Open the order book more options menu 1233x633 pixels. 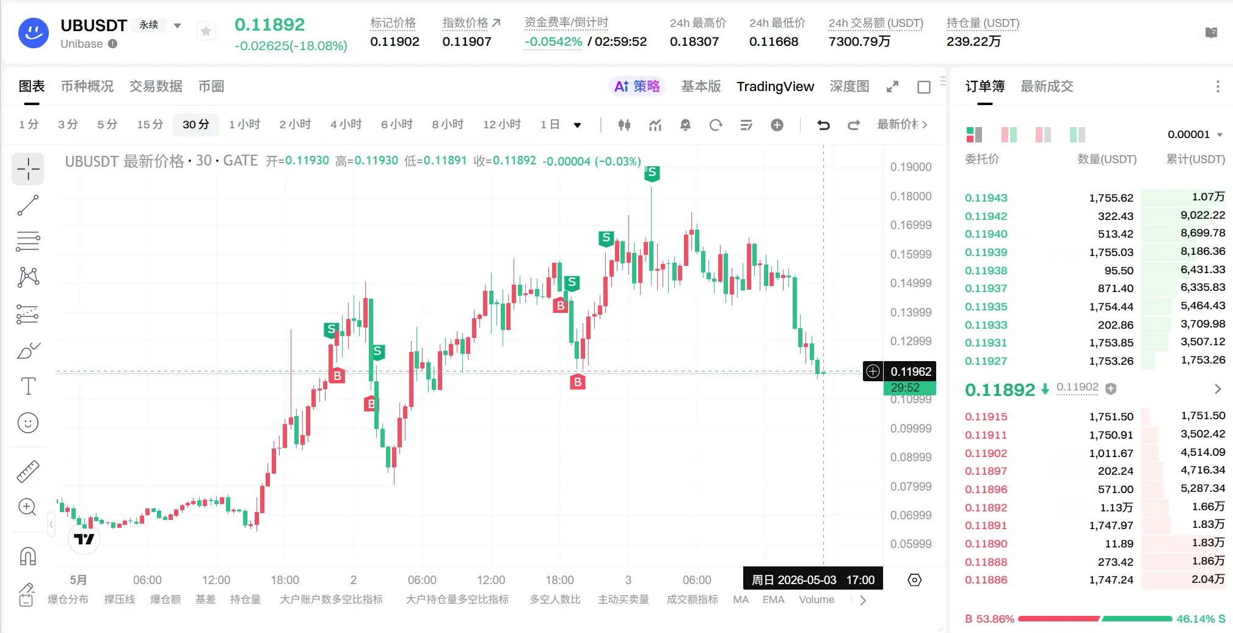[1218, 87]
